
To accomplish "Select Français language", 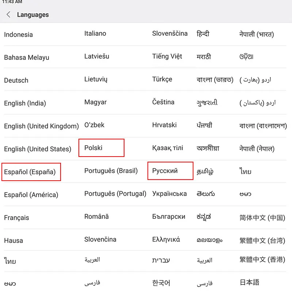I will [16, 218].
